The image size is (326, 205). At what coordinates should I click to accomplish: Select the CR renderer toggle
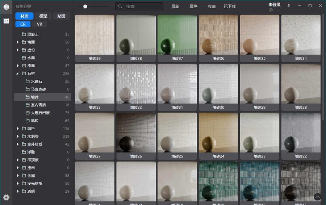click(23, 24)
